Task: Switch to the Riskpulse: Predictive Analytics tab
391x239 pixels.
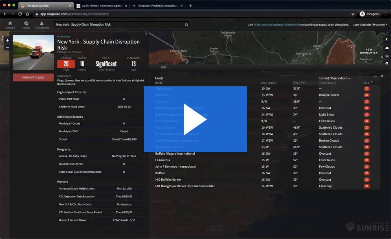Action: pos(158,6)
